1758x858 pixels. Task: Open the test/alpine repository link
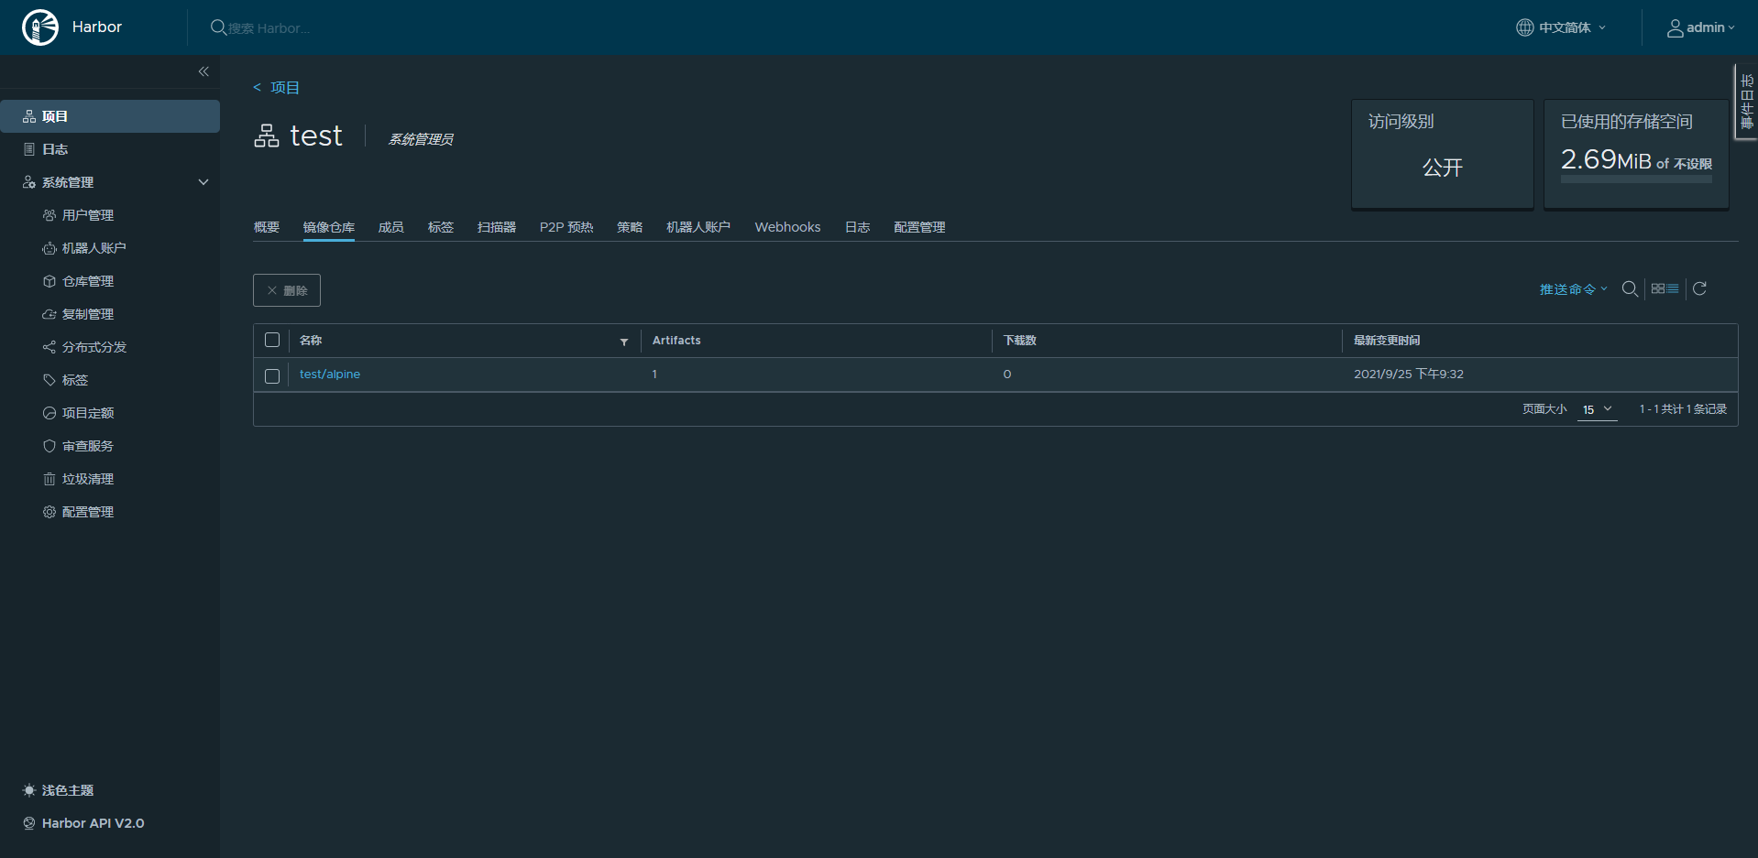[x=330, y=375]
